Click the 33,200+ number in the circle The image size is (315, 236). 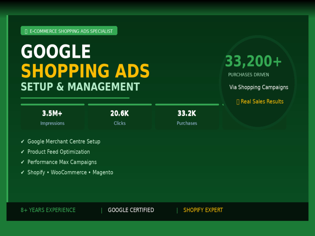click(253, 61)
